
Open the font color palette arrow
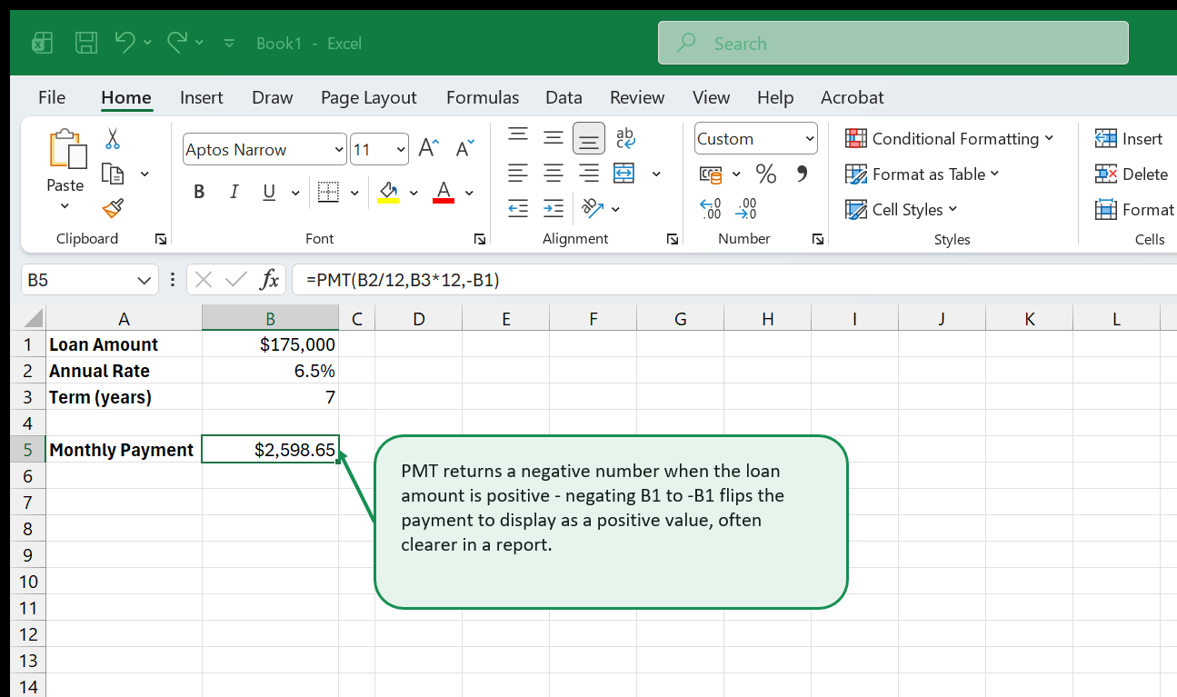click(x=469, y=193)
